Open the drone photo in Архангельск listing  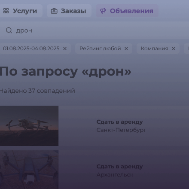point(29,170)
